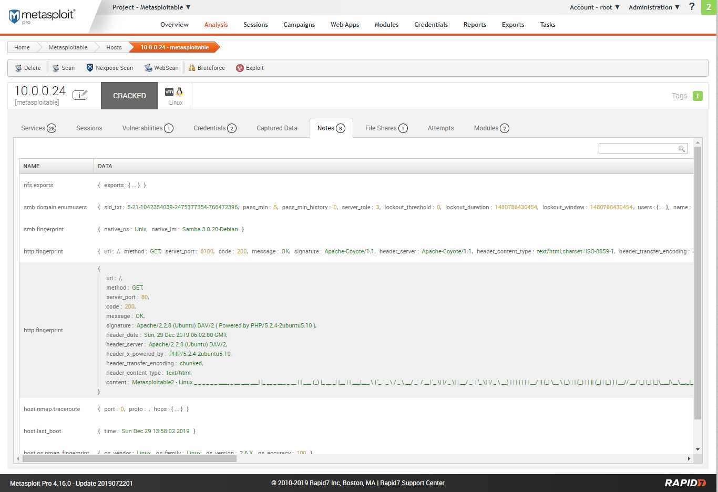Switch to the Services tab
718x492 pixels.
[38, 128]
